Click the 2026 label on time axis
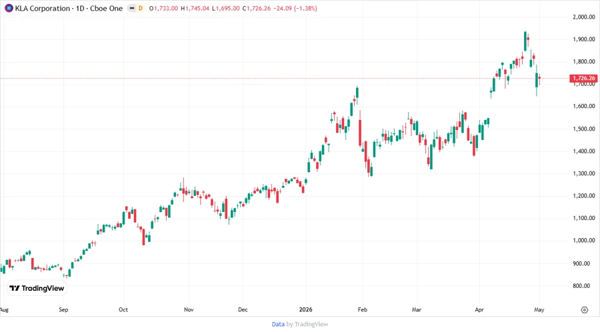Screen dimensions: 600x332 point(305,310)
